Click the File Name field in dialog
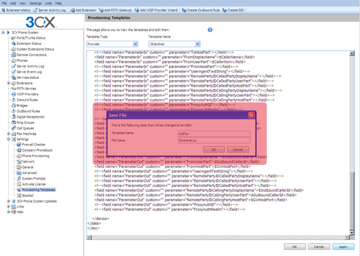360x256 pixels. 214,140
